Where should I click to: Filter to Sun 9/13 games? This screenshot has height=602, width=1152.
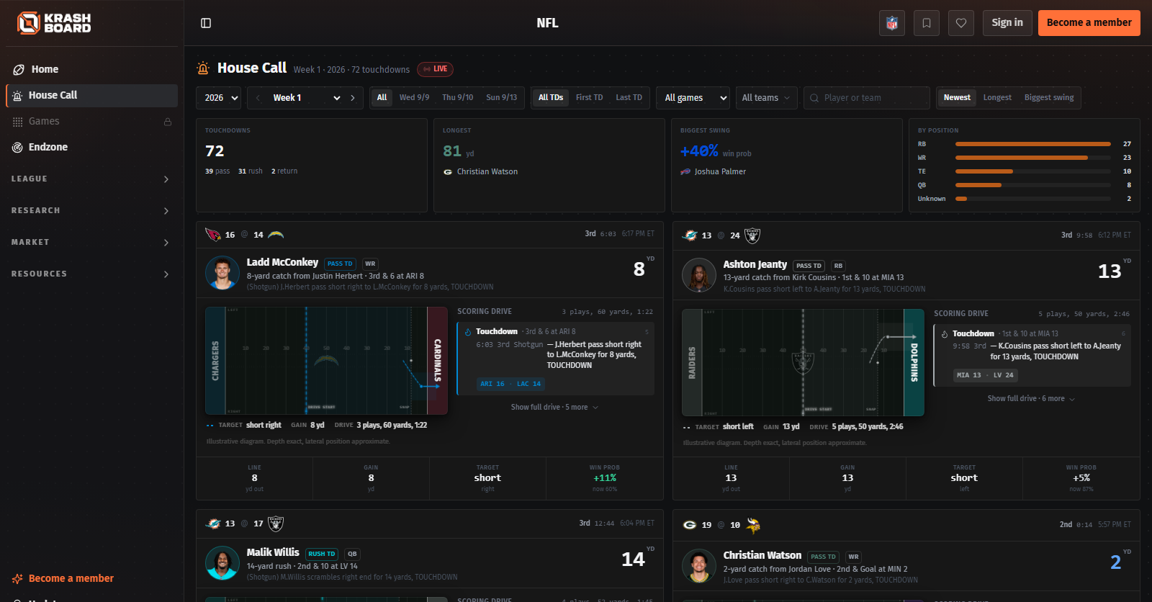pos(502,98)
